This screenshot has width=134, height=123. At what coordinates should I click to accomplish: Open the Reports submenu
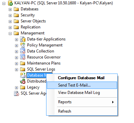tap(82, 102)
